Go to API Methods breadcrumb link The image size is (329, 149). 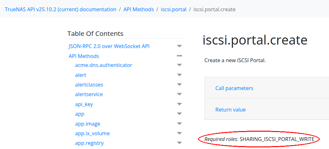tap(138, 9)
